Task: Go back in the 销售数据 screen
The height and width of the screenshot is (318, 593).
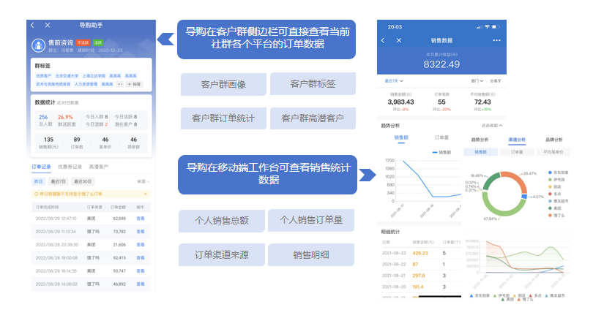Action: click(x=383, y=40)
